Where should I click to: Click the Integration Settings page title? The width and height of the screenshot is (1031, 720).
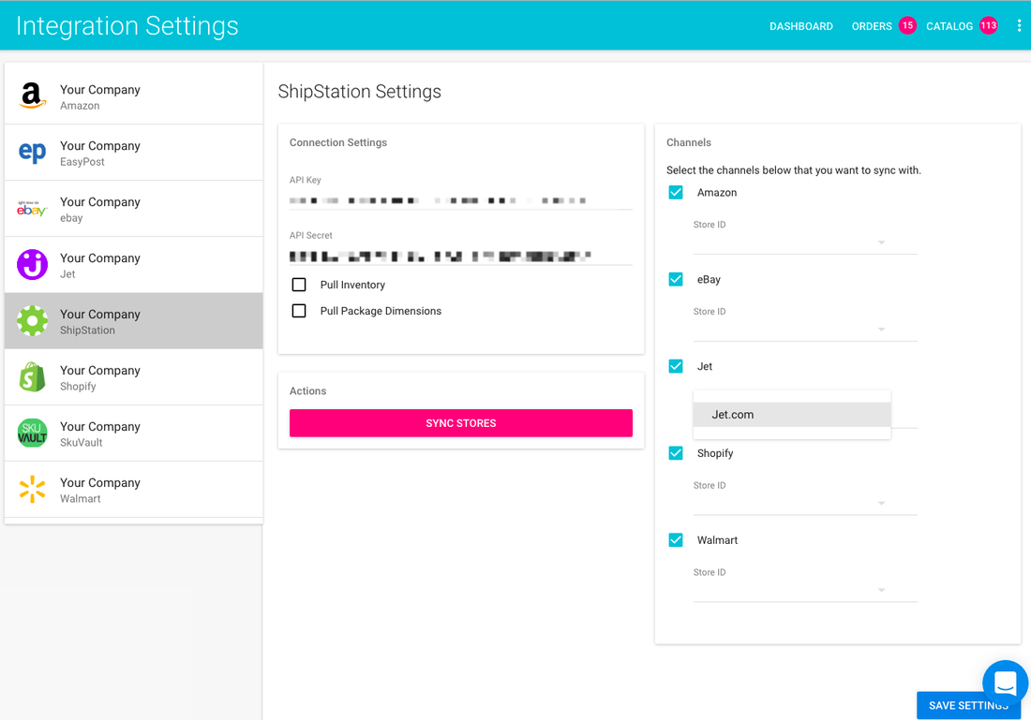(127, 25)
